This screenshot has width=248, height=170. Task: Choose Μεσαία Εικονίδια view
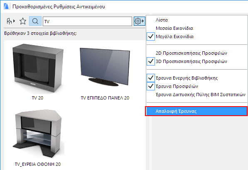pyautogui.click(x=174, y=28)
